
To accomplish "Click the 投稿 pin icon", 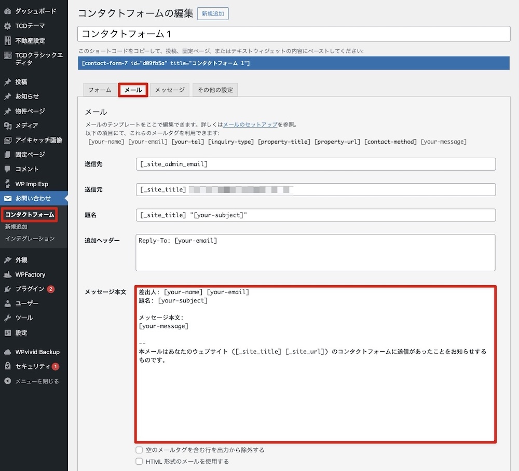I will (x=8, y=81).
